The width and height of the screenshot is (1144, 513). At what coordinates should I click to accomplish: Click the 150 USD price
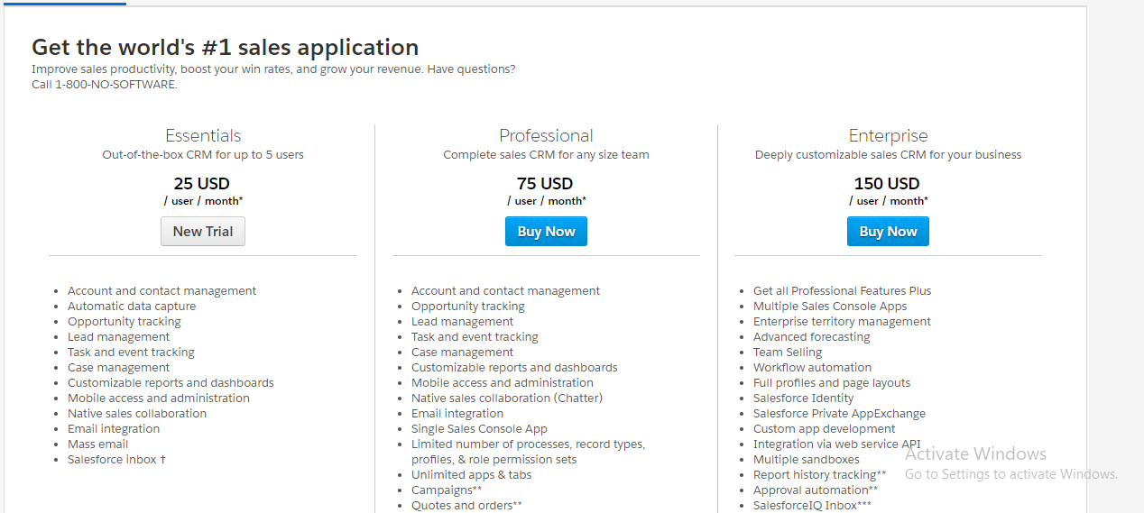click(887, 184)
